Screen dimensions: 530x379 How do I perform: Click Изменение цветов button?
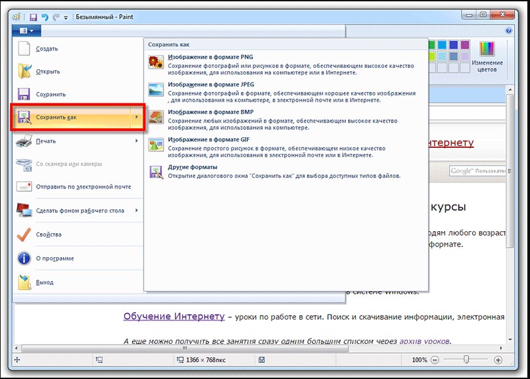[x=487, y=57]
